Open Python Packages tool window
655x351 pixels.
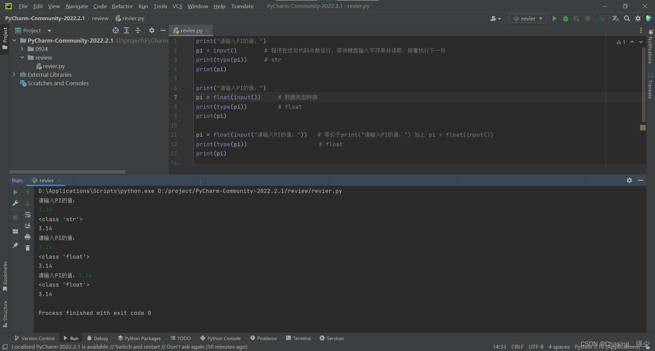(139, 338)
